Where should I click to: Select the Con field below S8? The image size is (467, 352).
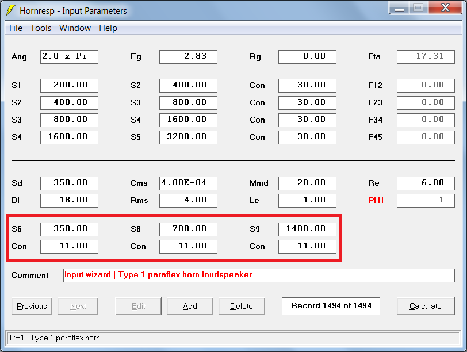[x=188, y=247]
